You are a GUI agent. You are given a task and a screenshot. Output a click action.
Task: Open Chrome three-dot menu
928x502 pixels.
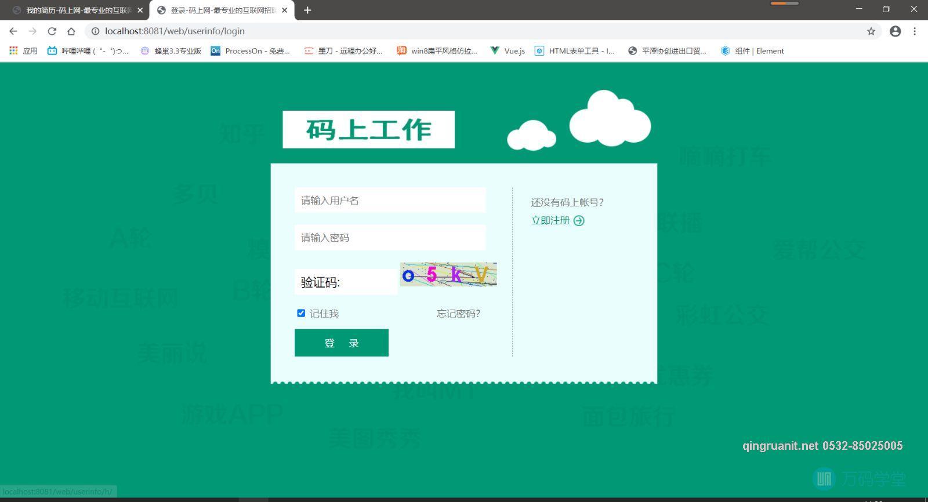[x=915, y=31]
